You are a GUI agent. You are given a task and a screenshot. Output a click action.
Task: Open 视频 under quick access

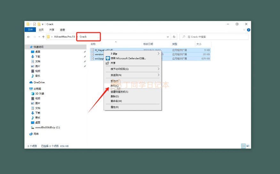(x=37, y=71)
